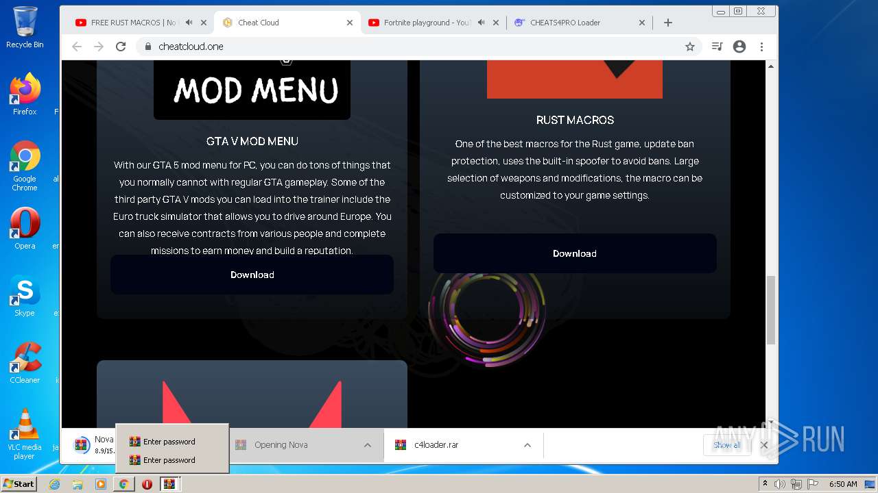Click scrollbar up arrow
Viewport: 878px width, 493px height.
pos(771,66)
